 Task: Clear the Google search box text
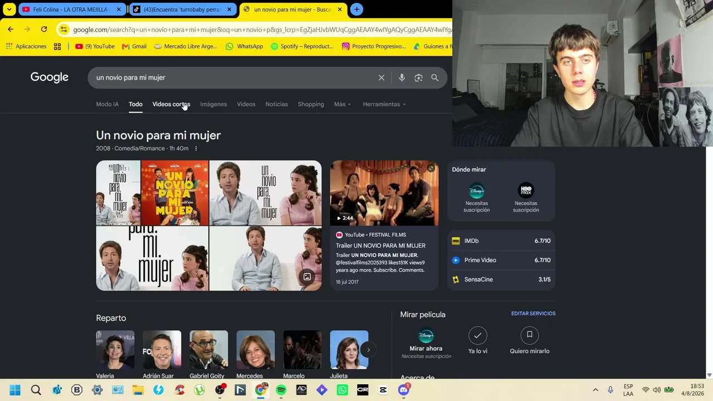[x=382, y=78]
